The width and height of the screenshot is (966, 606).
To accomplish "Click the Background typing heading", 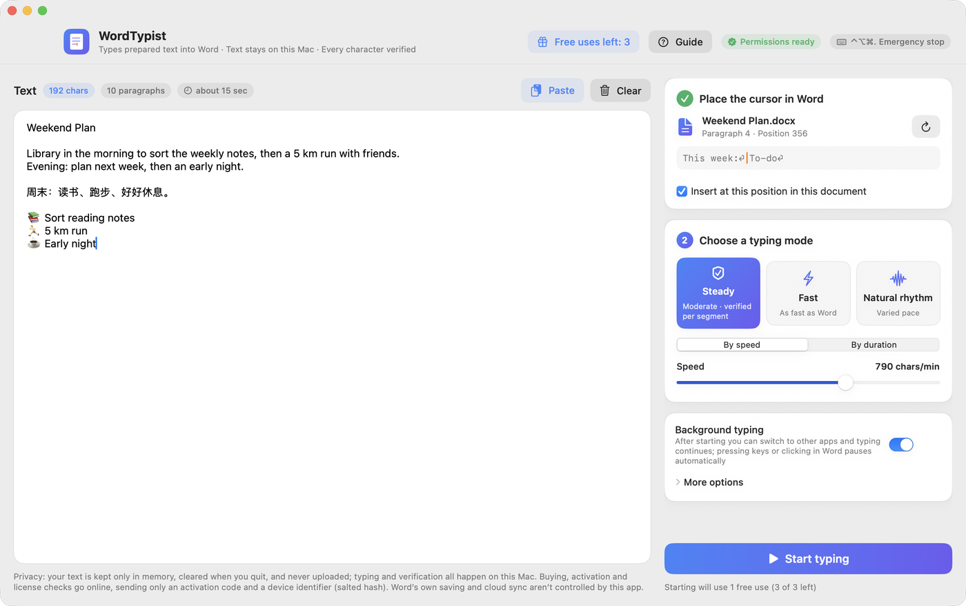I will (x=719, y=429).
